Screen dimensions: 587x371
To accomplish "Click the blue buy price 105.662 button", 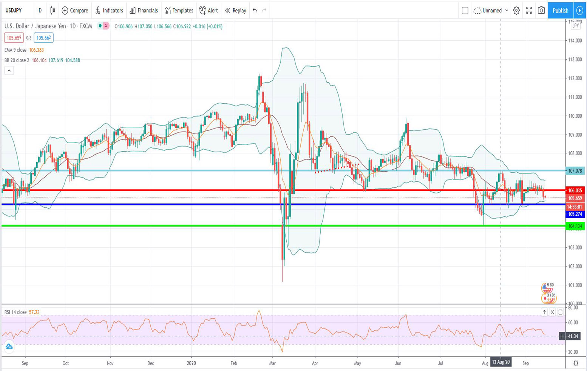I will pyautogui.click(x=43, y=38).
